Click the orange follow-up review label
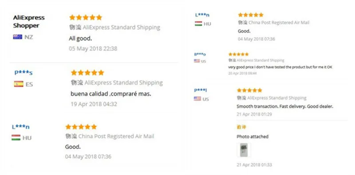The width and height of the screenshot is (355, 175). click(241, 127)
